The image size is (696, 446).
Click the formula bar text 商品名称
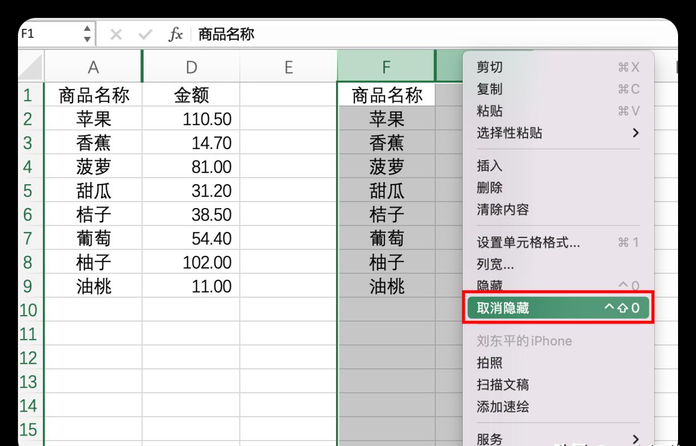(226, 35)
